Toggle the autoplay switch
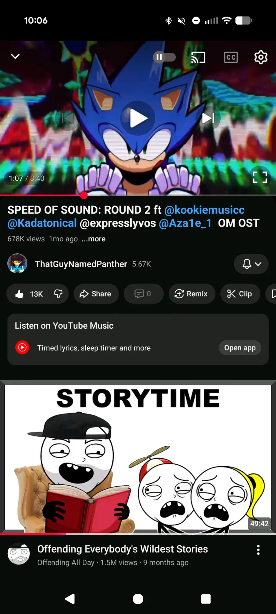276x614 pixels. (164, 57)
